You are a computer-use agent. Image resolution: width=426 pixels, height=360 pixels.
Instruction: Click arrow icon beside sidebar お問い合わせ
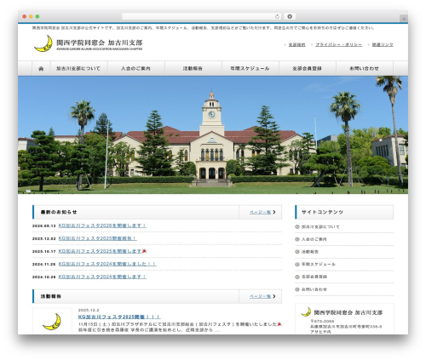(x=297, y=289)
